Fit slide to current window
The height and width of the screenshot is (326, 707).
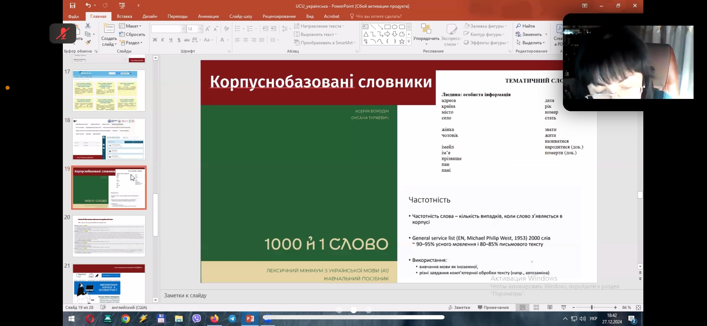click(638, 307)
